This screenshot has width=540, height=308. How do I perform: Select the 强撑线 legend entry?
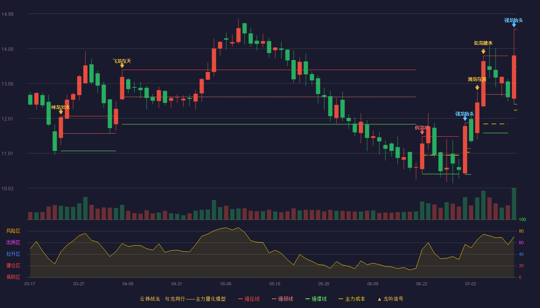(316, 299)
